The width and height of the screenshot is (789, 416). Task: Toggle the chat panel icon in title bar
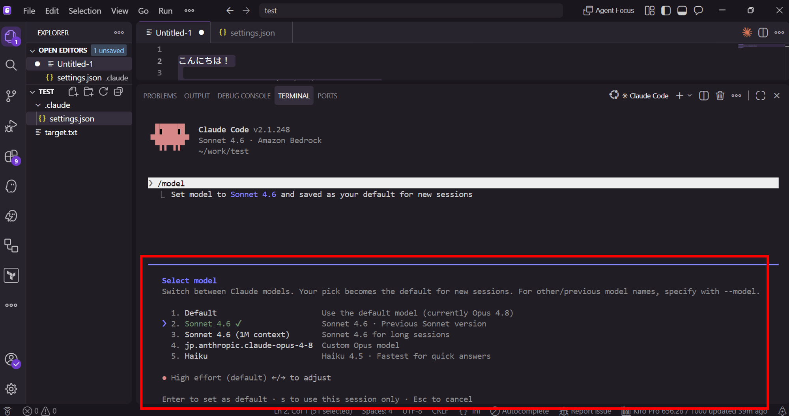698,11
